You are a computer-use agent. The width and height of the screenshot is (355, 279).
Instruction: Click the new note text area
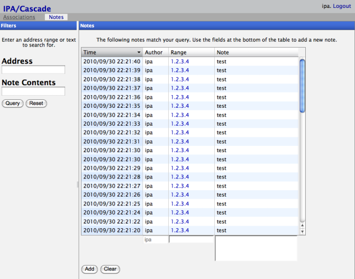pos(256,248)
